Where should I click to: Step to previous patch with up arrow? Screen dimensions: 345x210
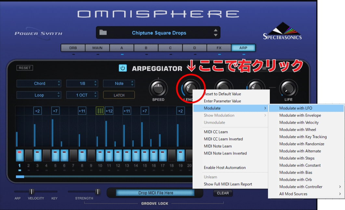click(x=216, y=30)
